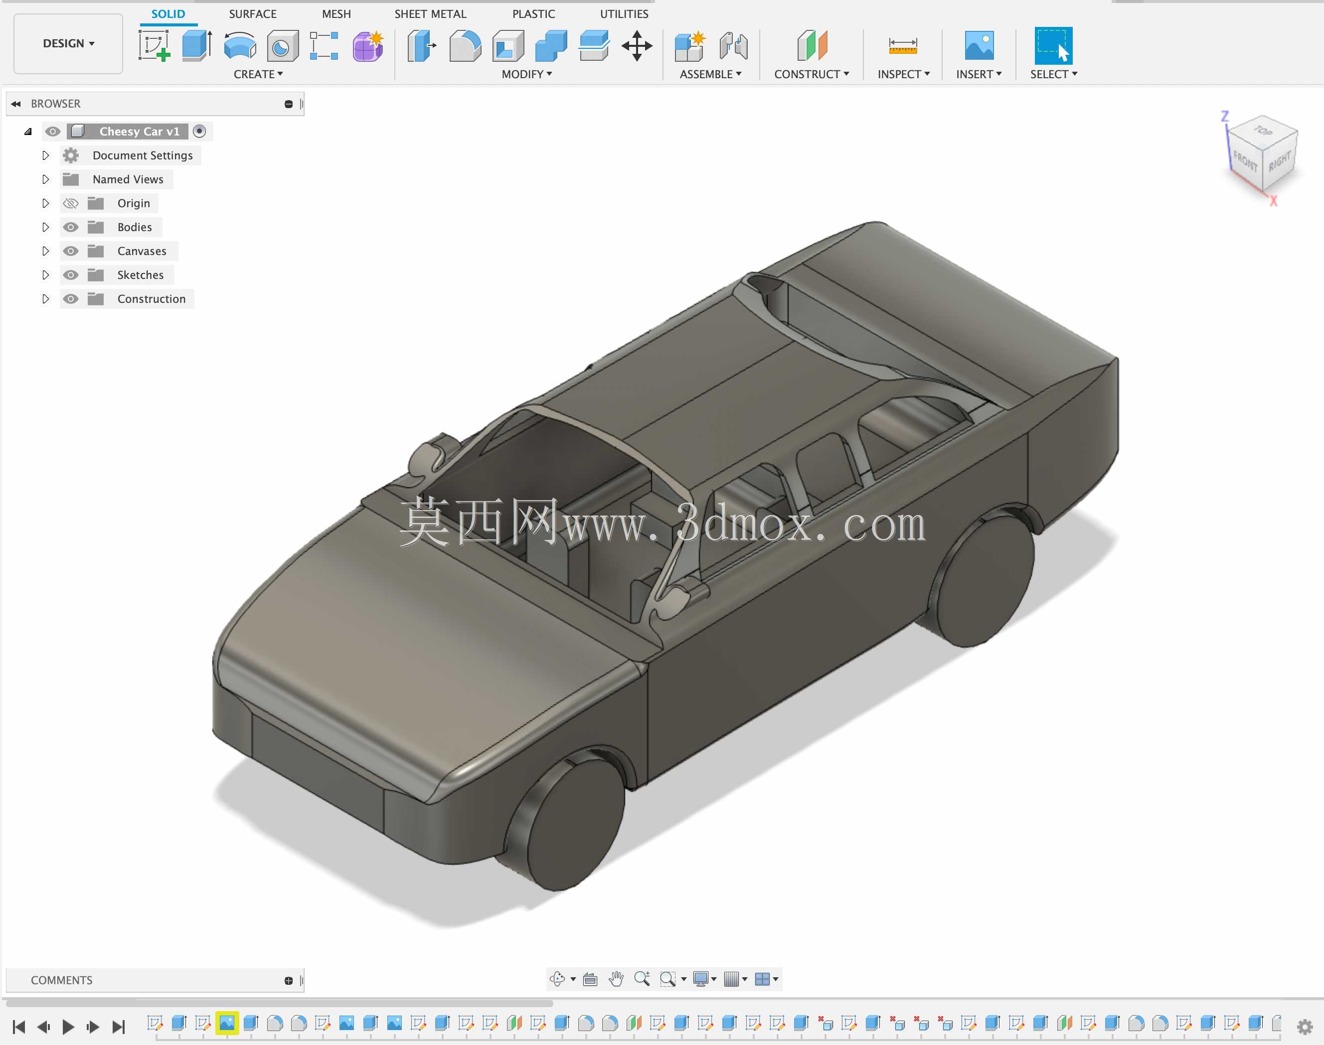Open the MODIFY dropdown menu

point(527,74)
